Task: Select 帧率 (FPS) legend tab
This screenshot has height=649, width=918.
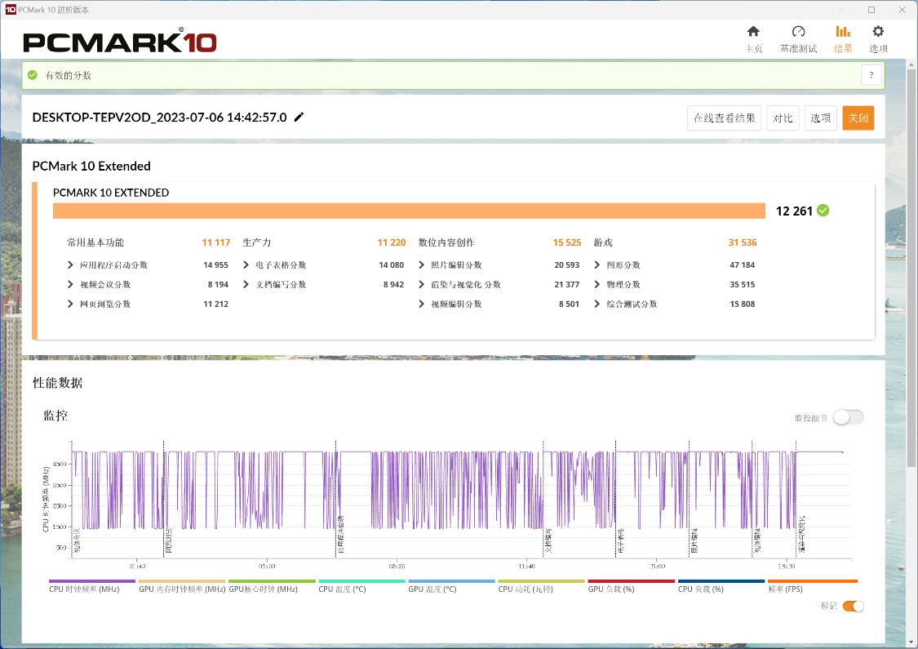Action: [813, 586]
